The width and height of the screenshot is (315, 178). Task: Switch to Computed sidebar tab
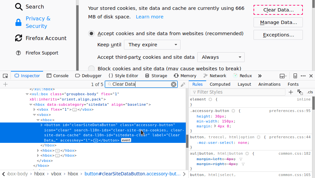[x=220, y=84]
